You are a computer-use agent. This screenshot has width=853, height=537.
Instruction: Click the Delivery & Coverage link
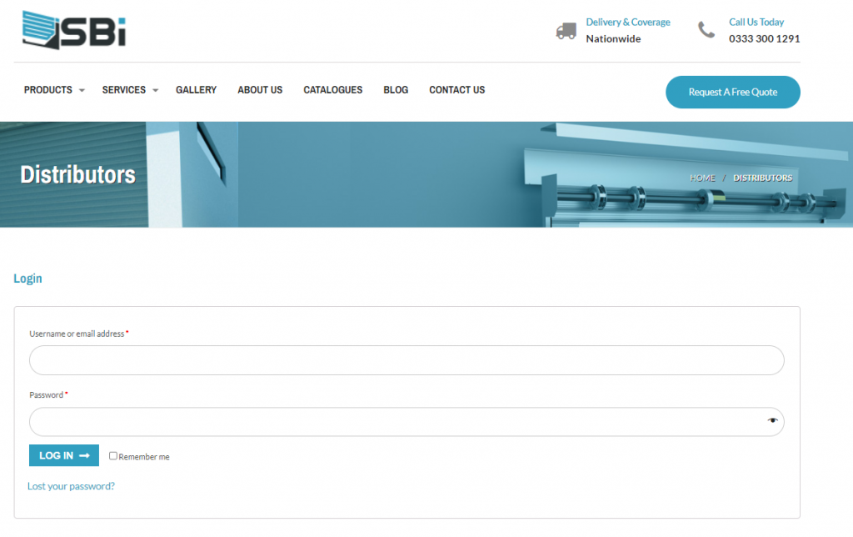click(x=628, y=23)
